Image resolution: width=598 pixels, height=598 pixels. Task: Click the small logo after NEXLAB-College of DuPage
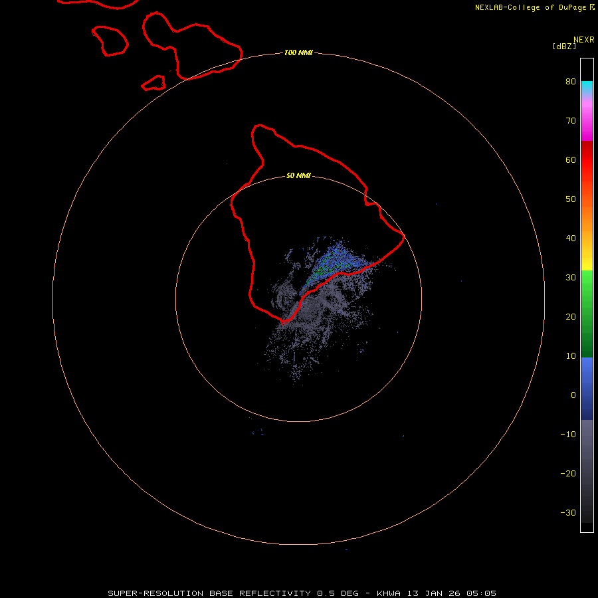(x=592, y=7)
